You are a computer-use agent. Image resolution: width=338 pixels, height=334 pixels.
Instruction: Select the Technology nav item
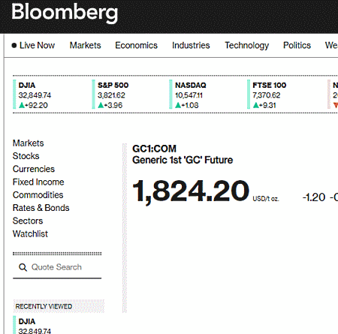click(x=246, y=46)
